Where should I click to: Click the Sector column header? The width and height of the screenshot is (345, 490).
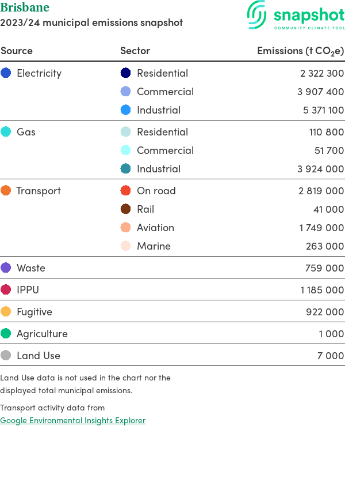135,51
